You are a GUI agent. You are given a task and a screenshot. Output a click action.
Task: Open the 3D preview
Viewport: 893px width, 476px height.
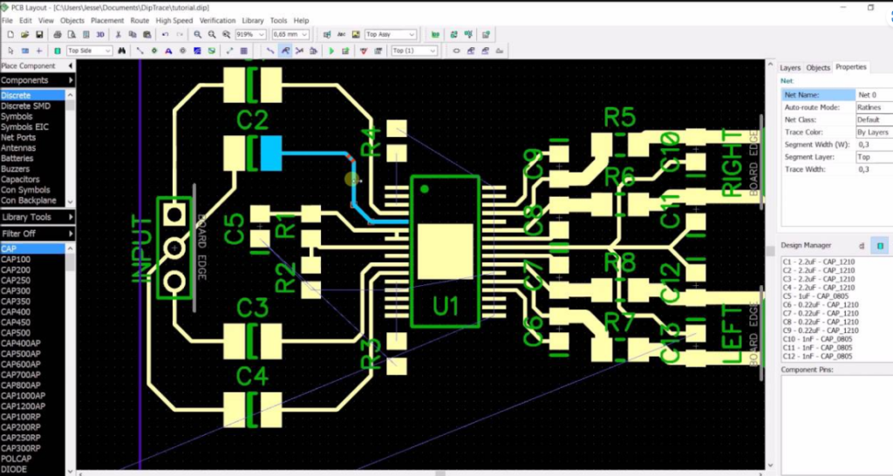100,35
